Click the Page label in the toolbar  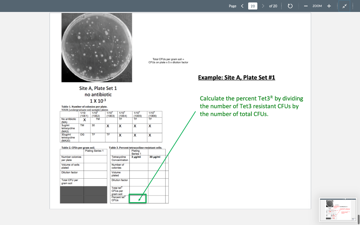[x=232, y=6]
